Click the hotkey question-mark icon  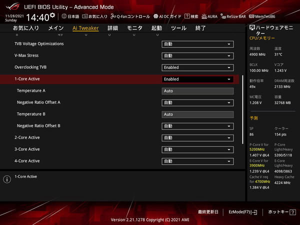click(292, 212)
